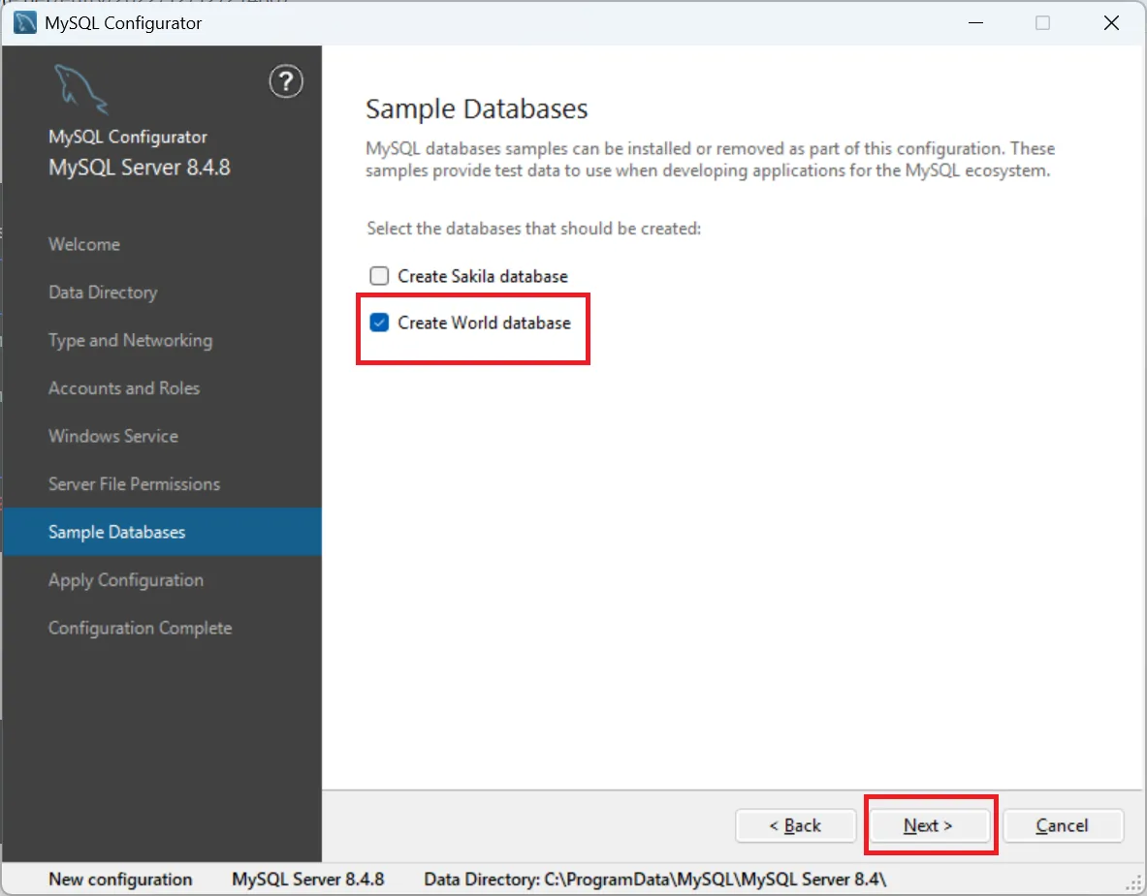Click the 'Create Sakila database' label
The image size is (1147, 896).
[x=483, y=276]
